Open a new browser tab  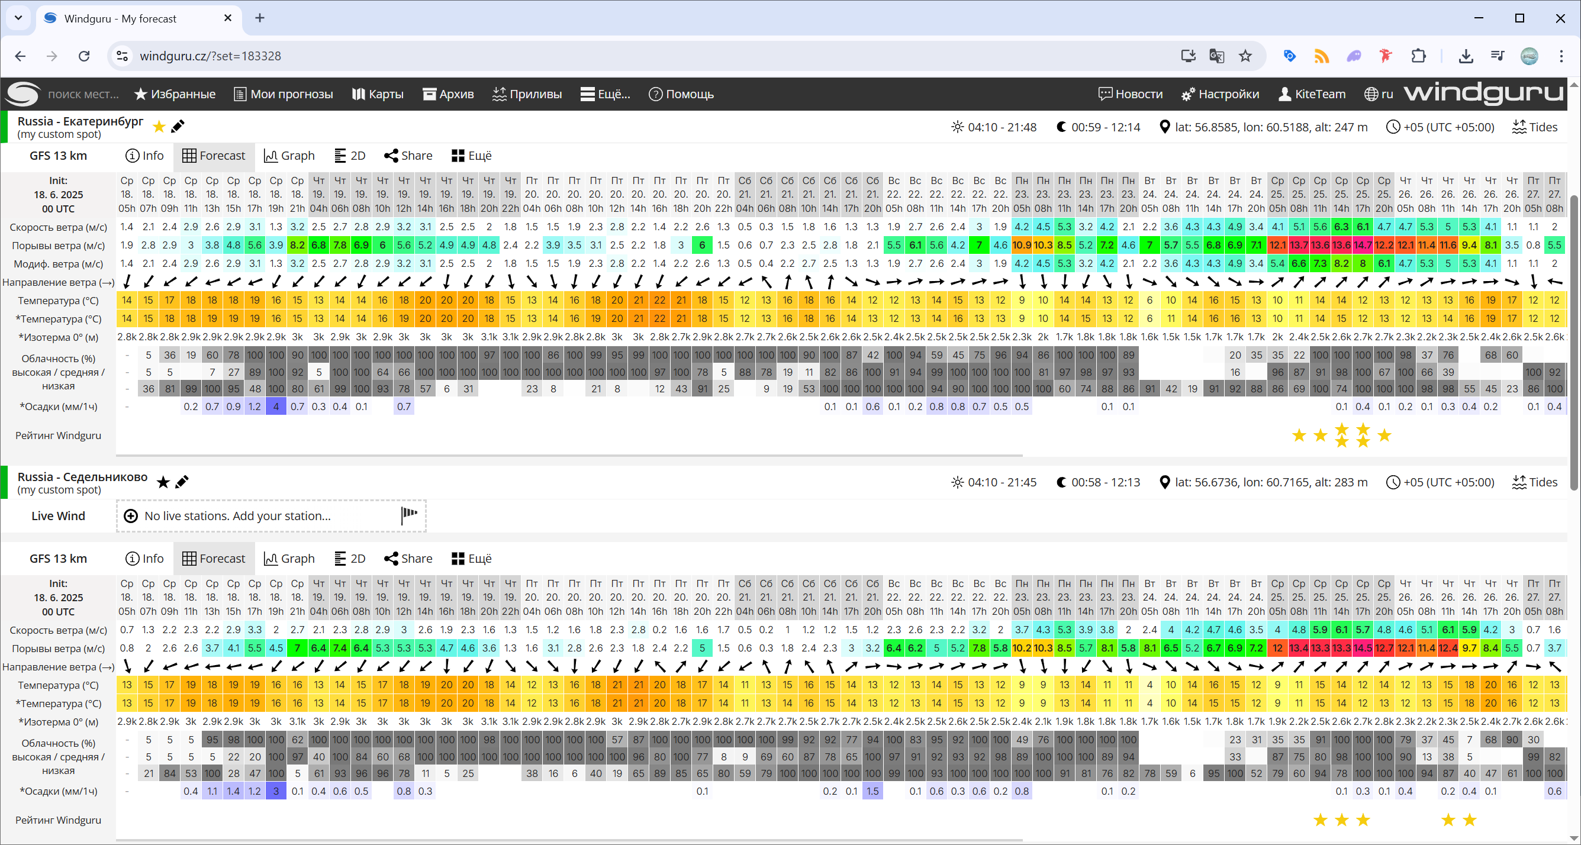(260, 18)
